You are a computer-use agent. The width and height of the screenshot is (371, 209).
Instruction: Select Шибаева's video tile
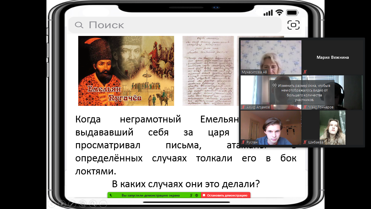333,128
